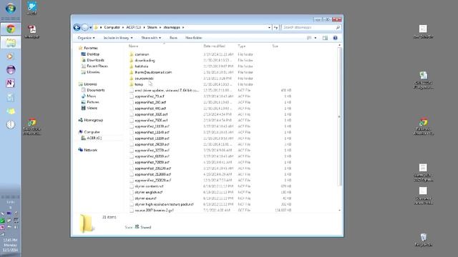The width and height of the screenshot is (458, 257).
Task: Sort files by Date modified column
Action: pos(214,46)
